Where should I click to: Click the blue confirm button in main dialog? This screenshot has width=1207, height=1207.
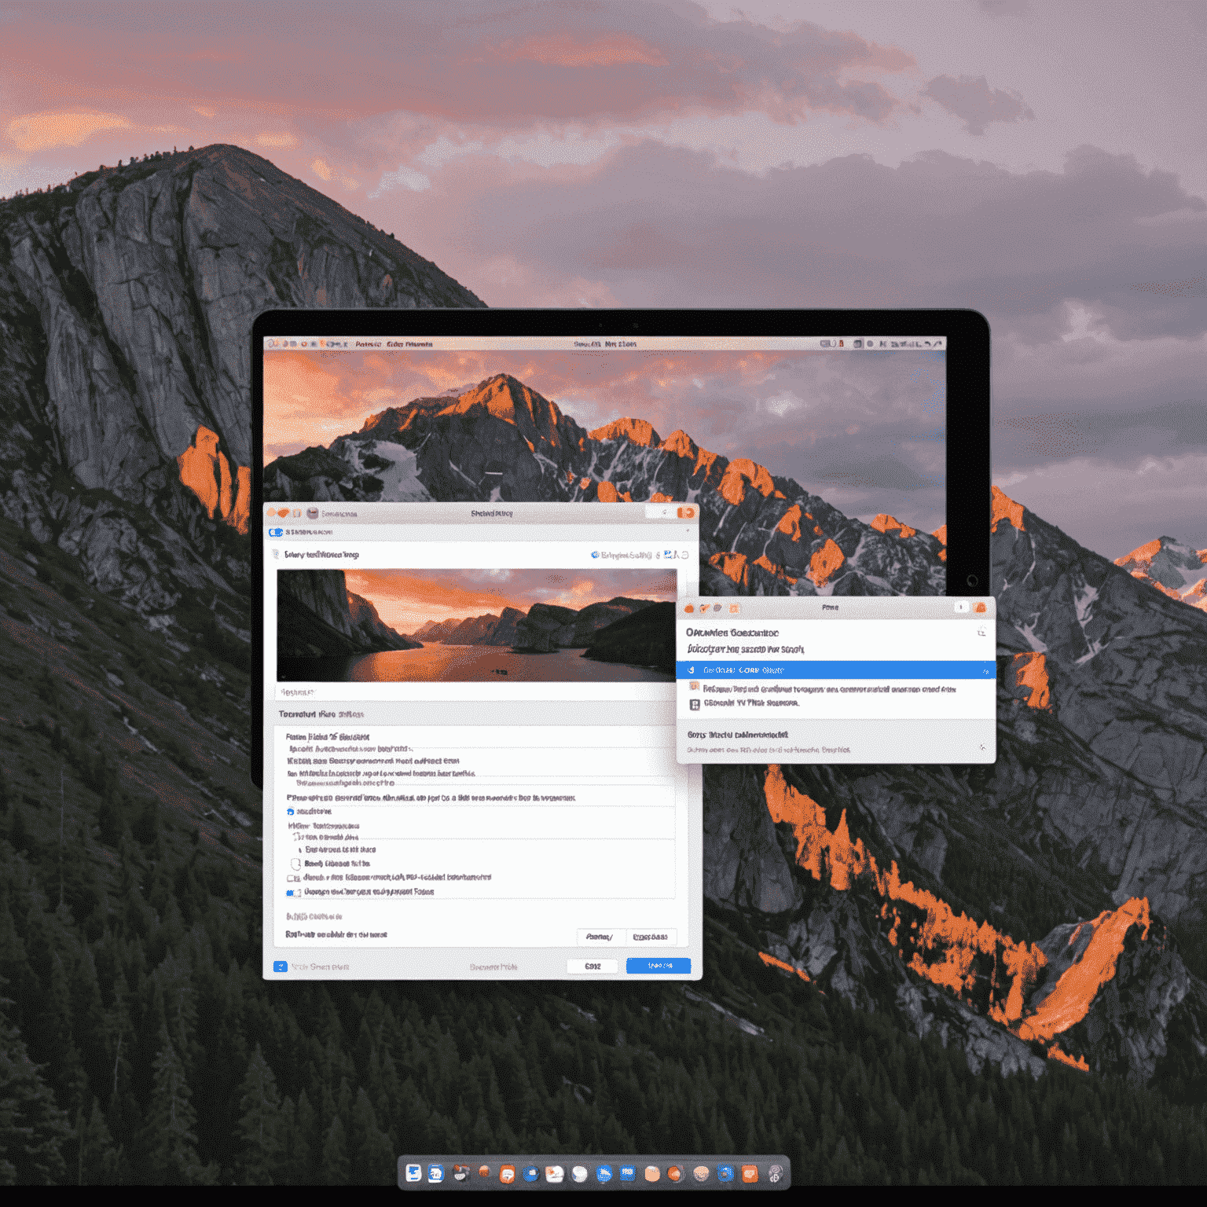[658, 966]
